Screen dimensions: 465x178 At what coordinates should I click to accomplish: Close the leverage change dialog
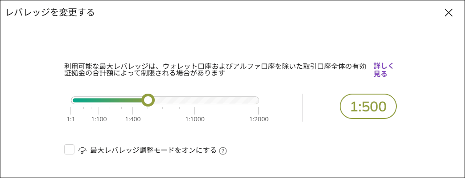coord(449,13)
